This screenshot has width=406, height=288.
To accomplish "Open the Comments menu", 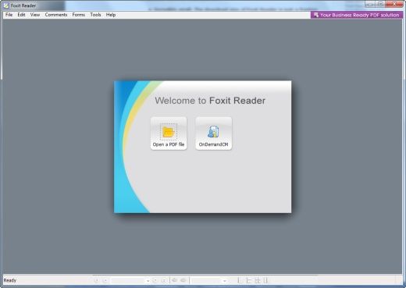I will [x=56, y=15].
